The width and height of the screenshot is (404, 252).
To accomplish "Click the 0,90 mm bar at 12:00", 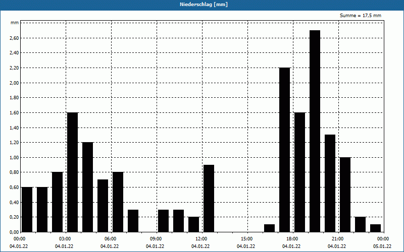I will 209,199.
